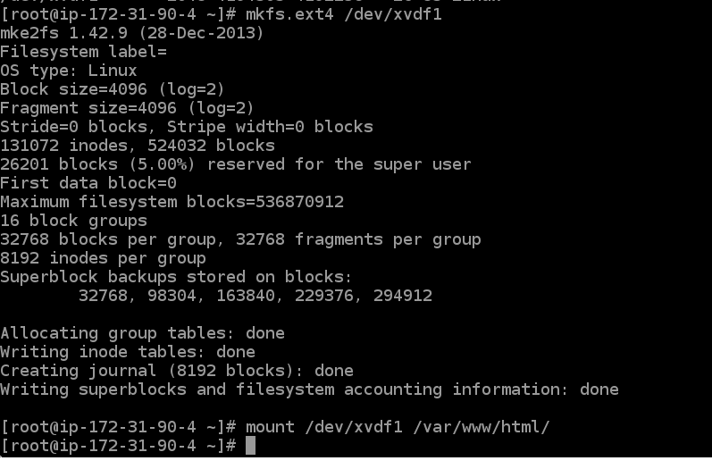Click the 26201 blocks reserved line
This screenshot has width=712, height=469.
tap(235, 164)
